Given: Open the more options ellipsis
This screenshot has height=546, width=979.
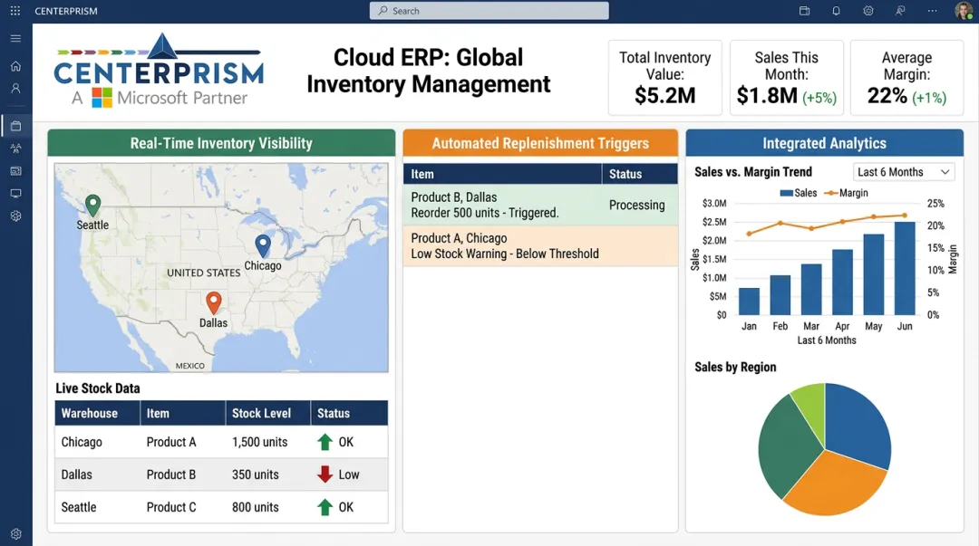Looking at the screenshot, I should 932,11.
